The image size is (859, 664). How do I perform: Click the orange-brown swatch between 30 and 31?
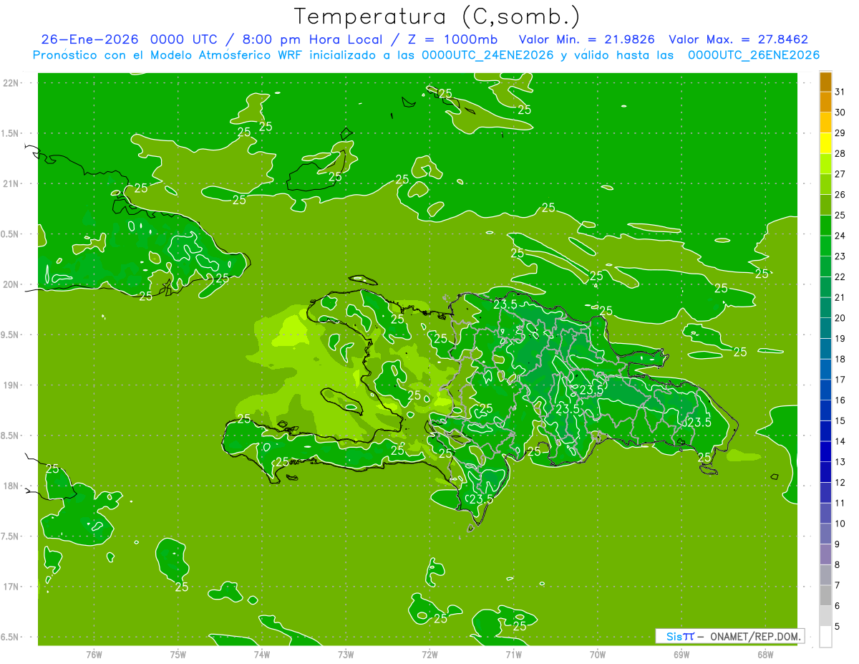tap(825, 102)
